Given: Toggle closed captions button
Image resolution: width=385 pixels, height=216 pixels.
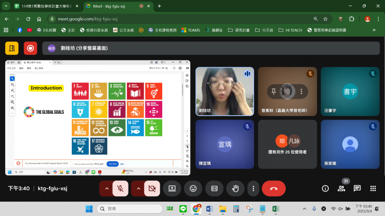Looking at the screenshot, I should (214, 189).
